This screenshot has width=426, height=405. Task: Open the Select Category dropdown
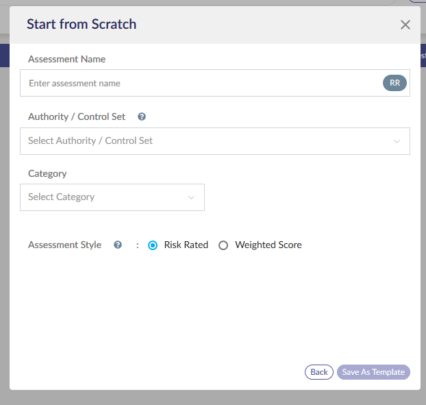pos(112,197)
